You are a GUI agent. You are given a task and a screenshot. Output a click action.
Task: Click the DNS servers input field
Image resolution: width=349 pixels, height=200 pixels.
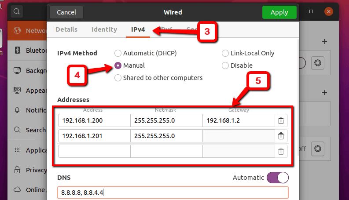click(173, 193)
